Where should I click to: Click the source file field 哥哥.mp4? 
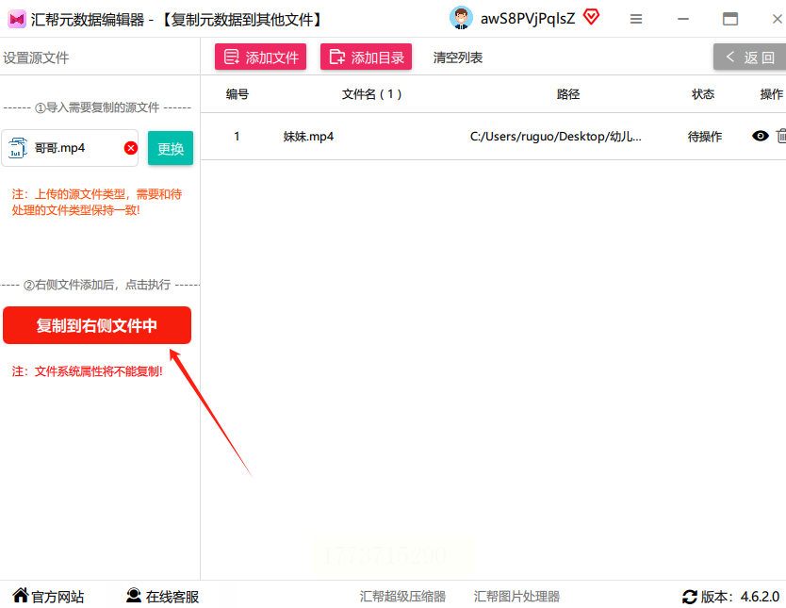coord(70,148)
